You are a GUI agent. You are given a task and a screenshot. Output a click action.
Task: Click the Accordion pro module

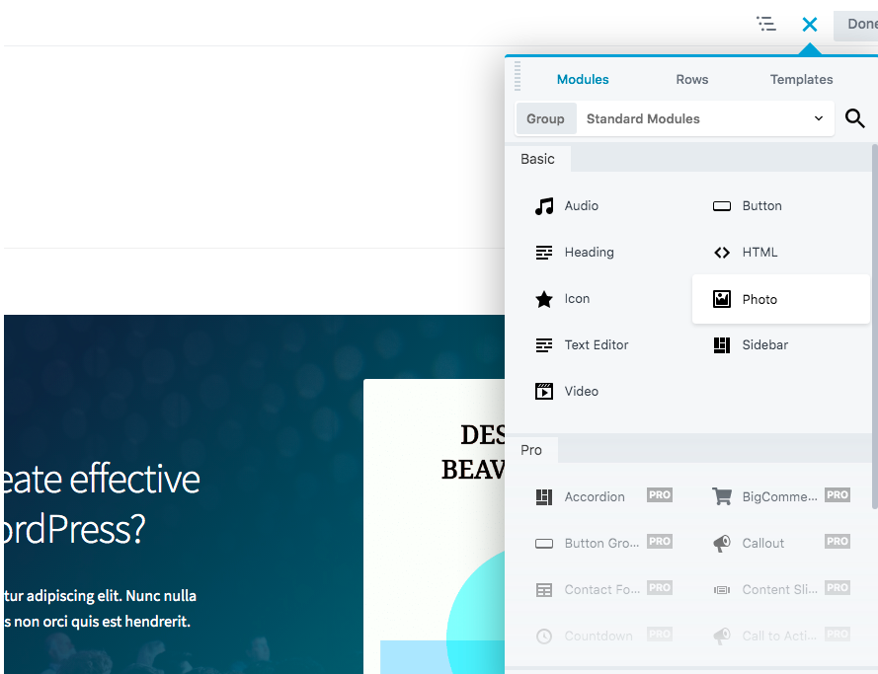[x=594, y=497]
